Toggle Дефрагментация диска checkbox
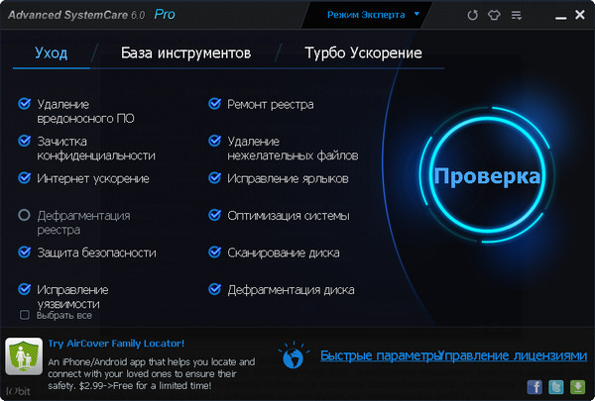Screen dimensions: 595x401 (x=214, y=290)
